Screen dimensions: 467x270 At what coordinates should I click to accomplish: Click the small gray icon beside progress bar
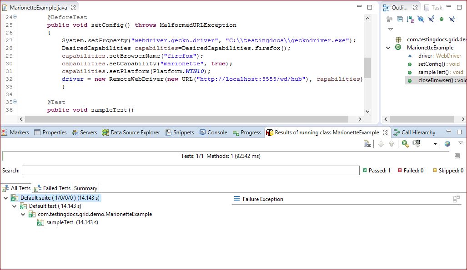point(457,156)
